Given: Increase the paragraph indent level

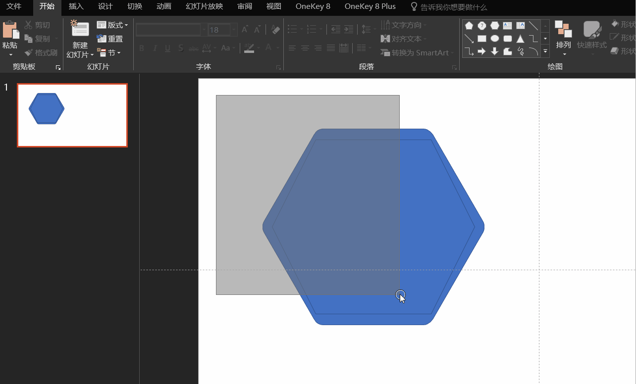Looking at the screenshot, I should (x=349, y=30).
